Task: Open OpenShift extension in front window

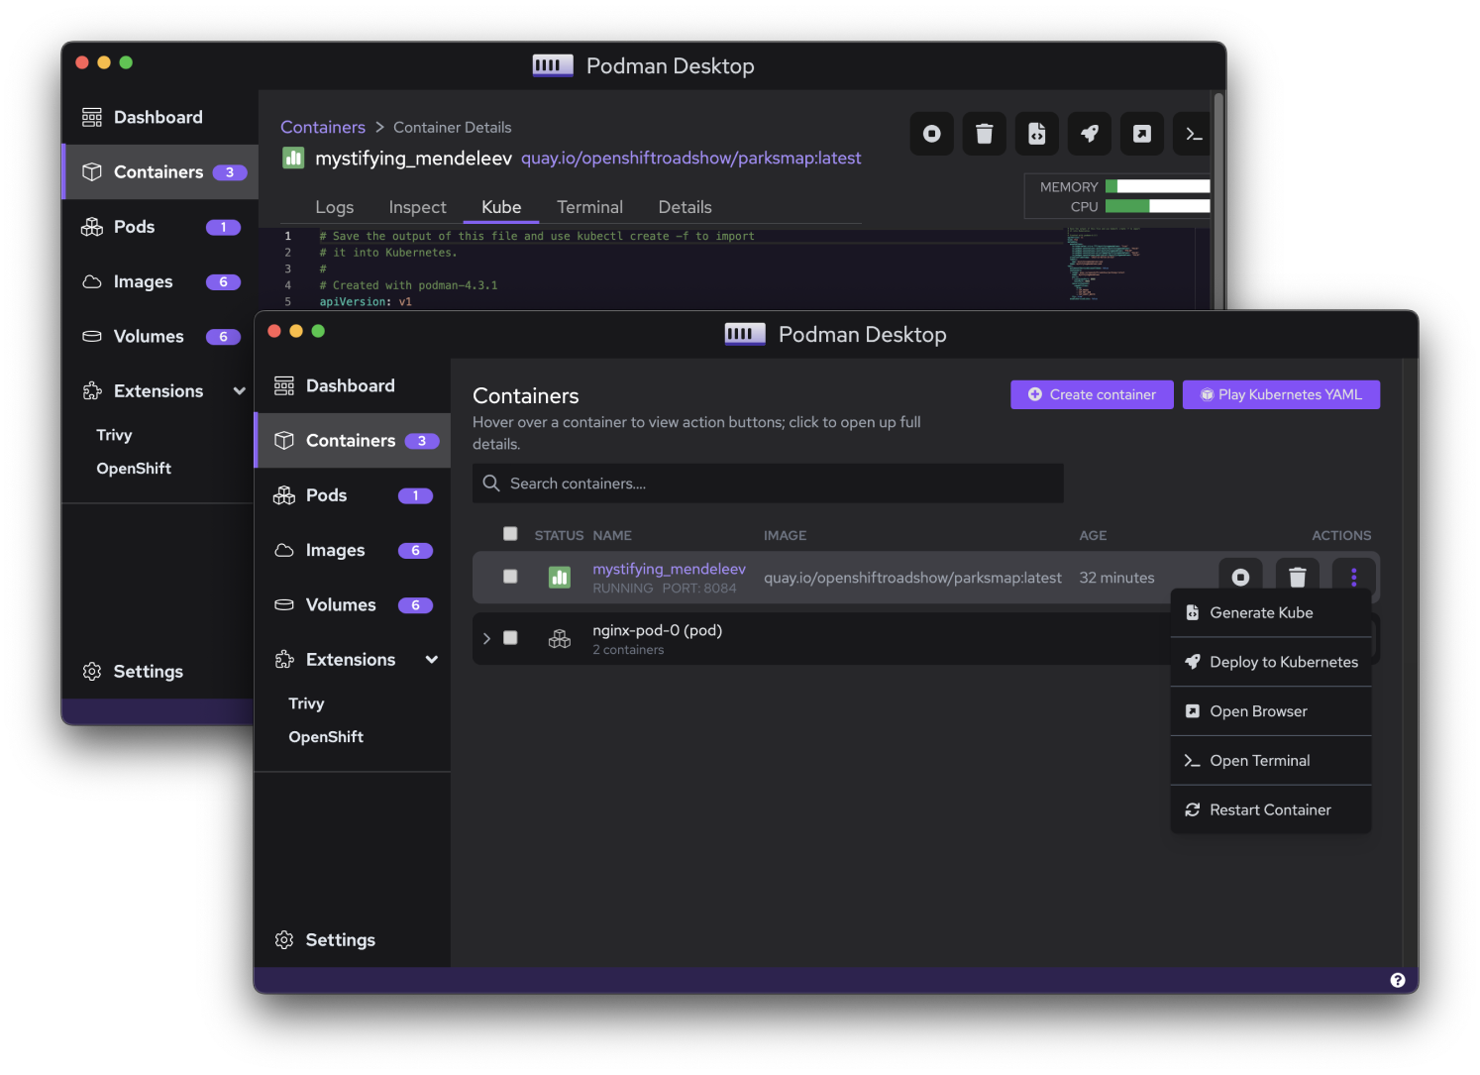Action: point(326,737)
